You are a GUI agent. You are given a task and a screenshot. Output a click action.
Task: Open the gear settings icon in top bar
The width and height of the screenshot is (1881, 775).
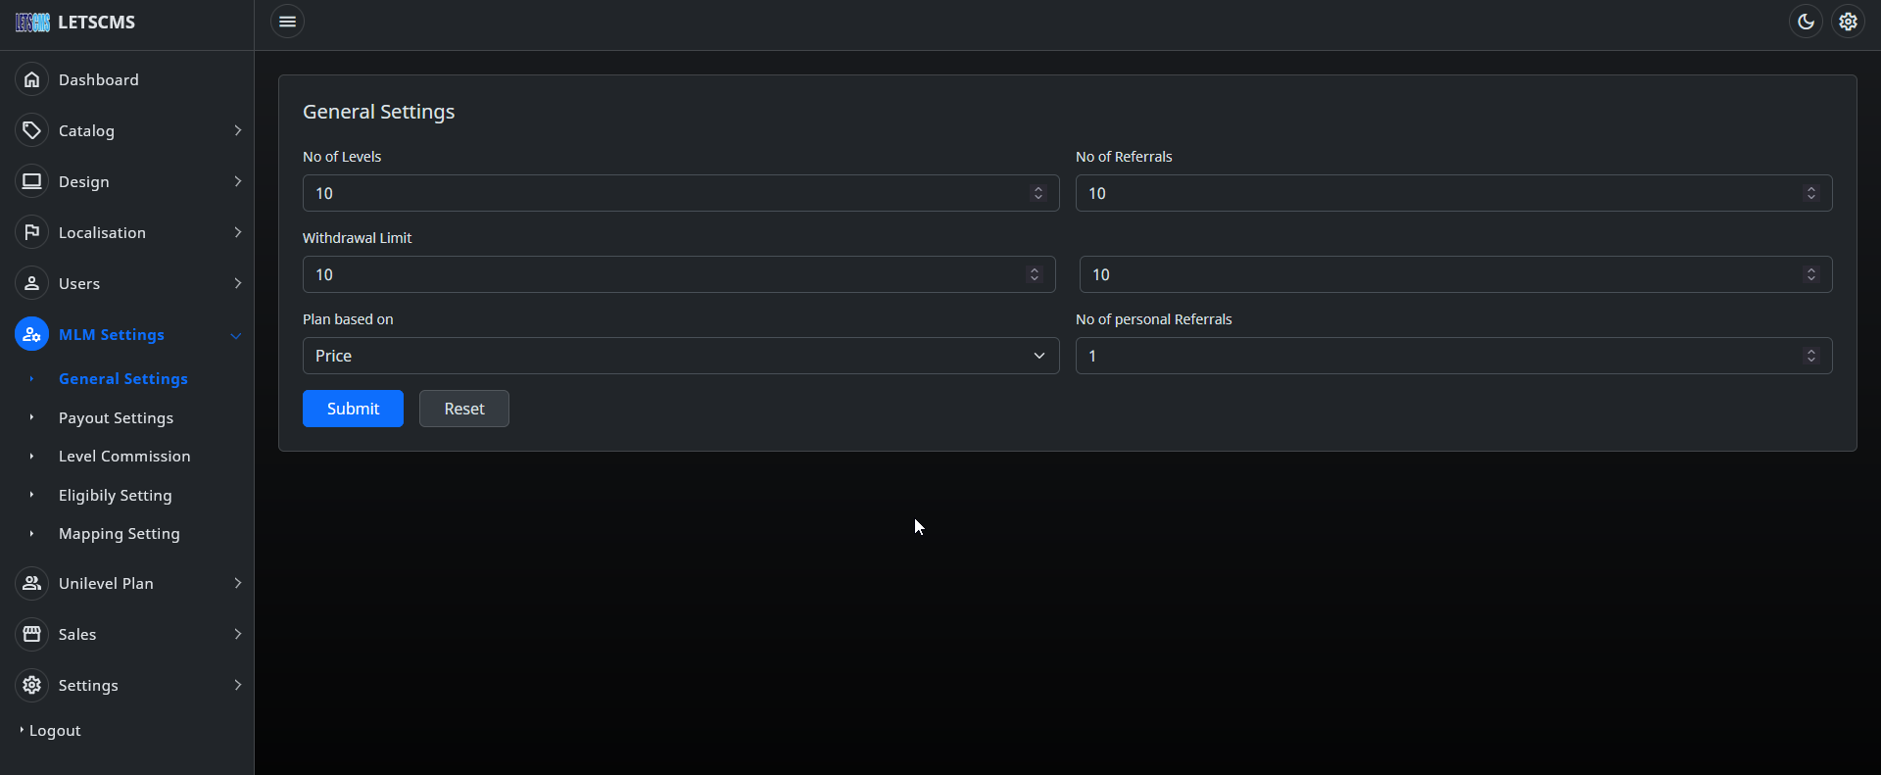point(1848,22)
